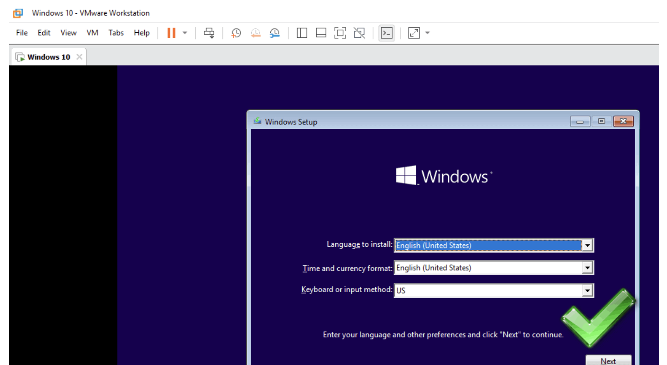The width and height of the screenshot is (667, 365).
Task: Revert VM to previous snapshot
Action: click(x=256, y=33)
